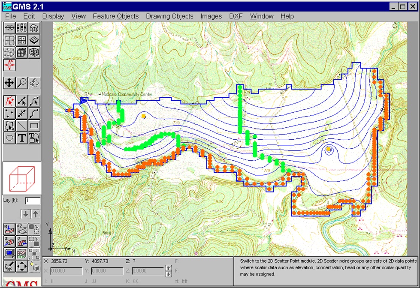Select the Create Text tool
This screenshot has height=288, width=420.
point(22,138)
